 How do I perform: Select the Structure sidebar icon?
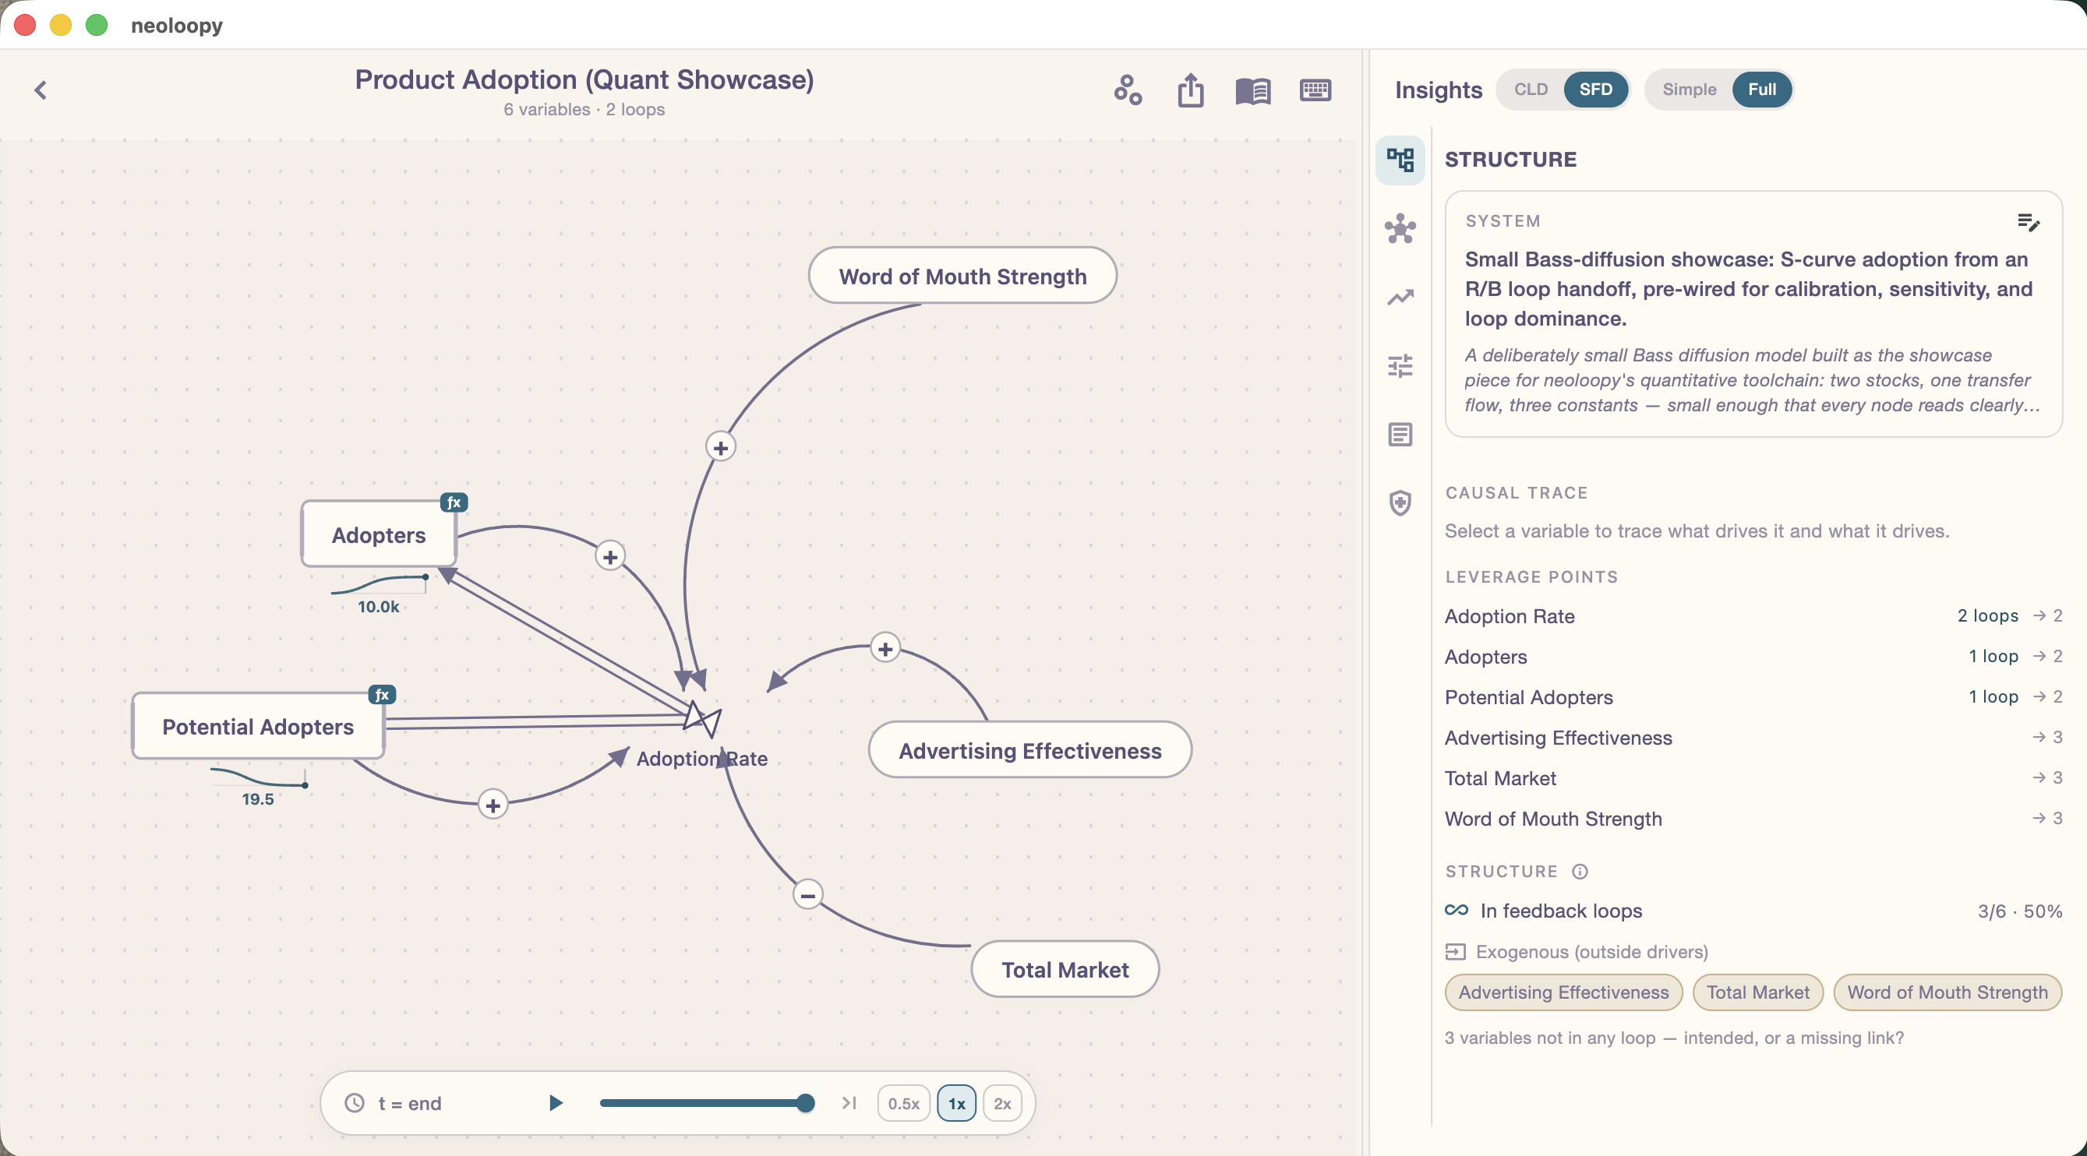click(1400, 160)
